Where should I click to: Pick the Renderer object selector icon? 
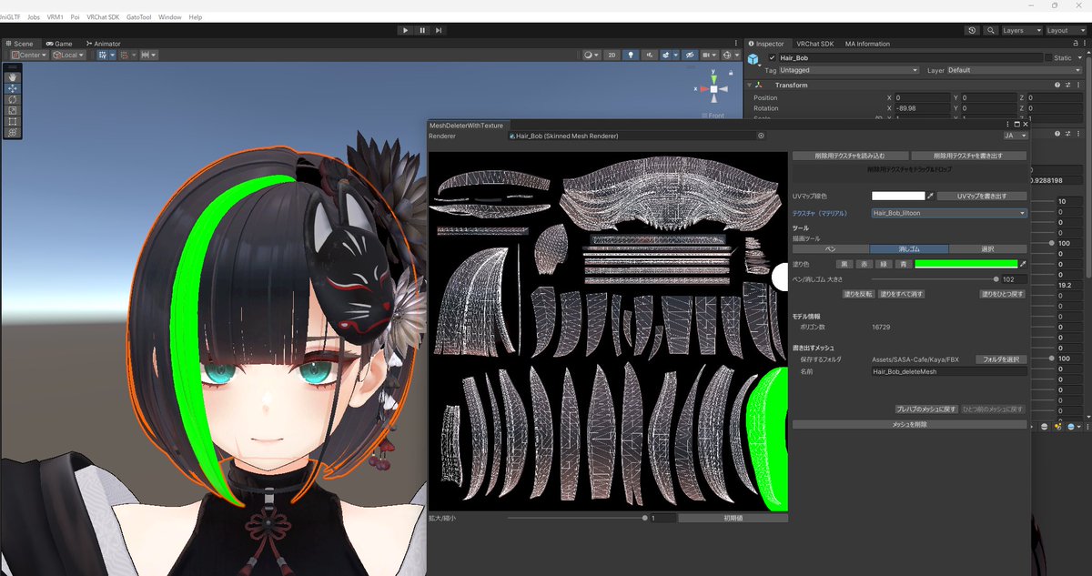[x=761, y=136]
